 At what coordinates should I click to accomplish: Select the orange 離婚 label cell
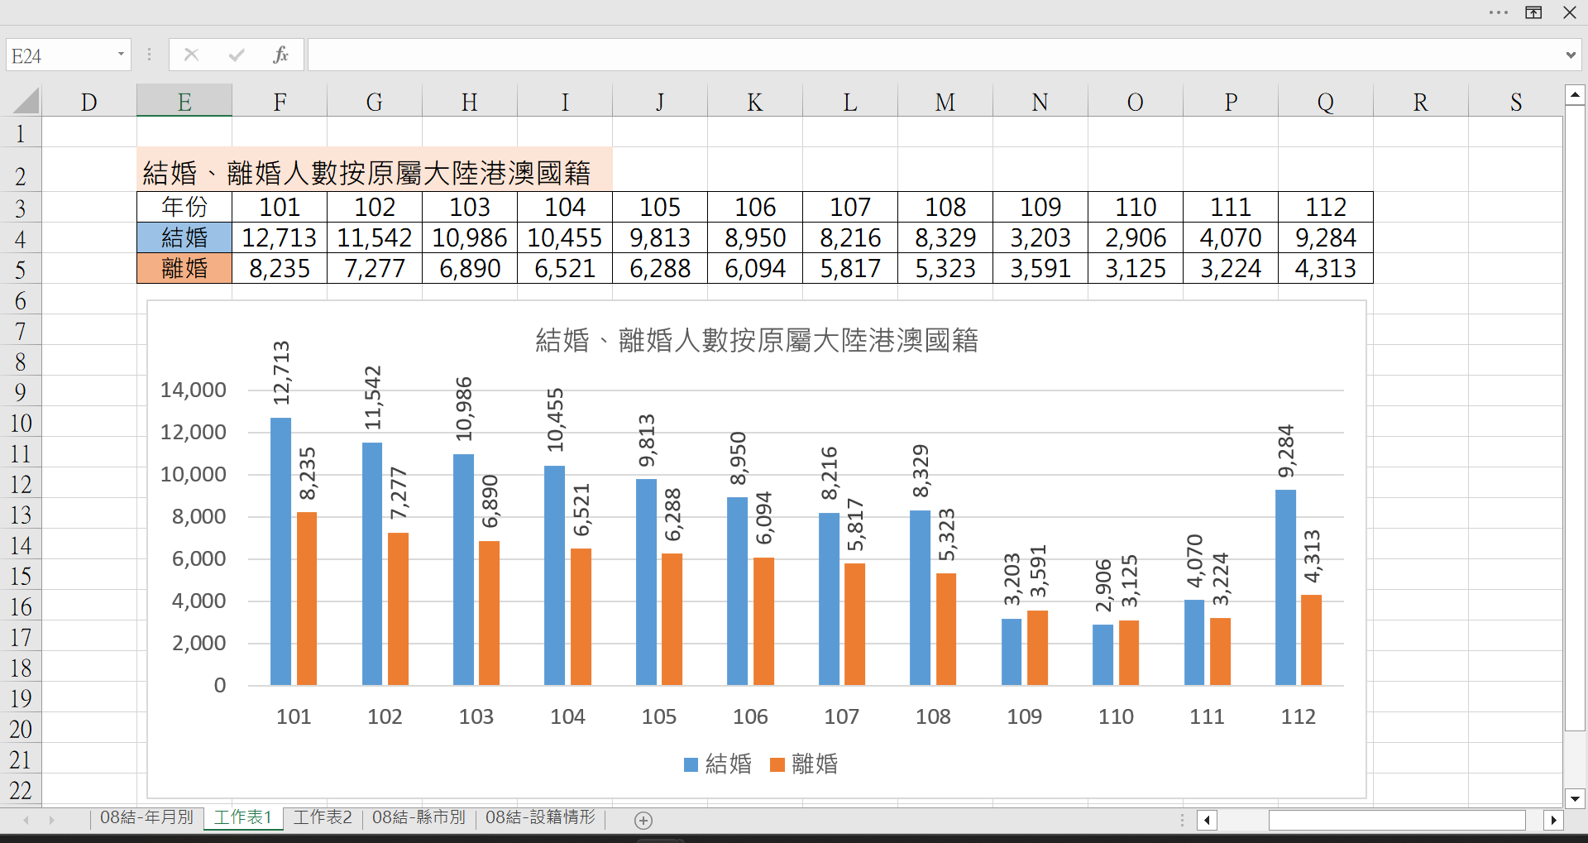(184, 268)
